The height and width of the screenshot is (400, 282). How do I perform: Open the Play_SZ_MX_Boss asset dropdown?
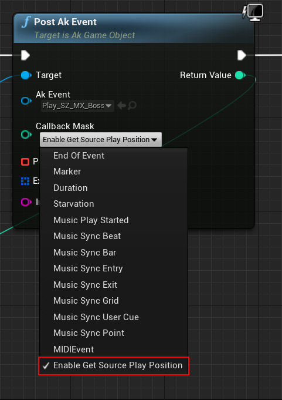point(77,106)
